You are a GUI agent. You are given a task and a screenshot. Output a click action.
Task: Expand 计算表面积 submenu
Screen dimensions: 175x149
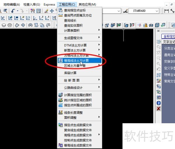pyautogui.click(x=80, y=31)
